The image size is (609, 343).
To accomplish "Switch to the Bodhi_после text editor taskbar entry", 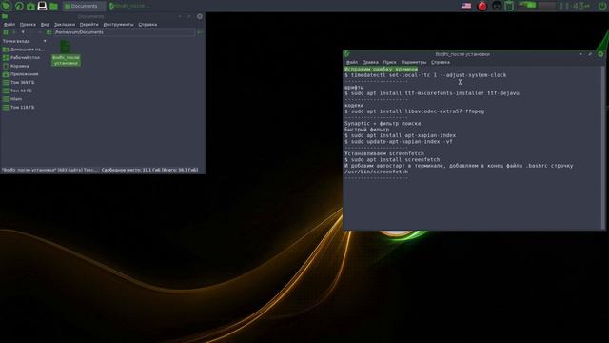I will click(x=129, y=6).
